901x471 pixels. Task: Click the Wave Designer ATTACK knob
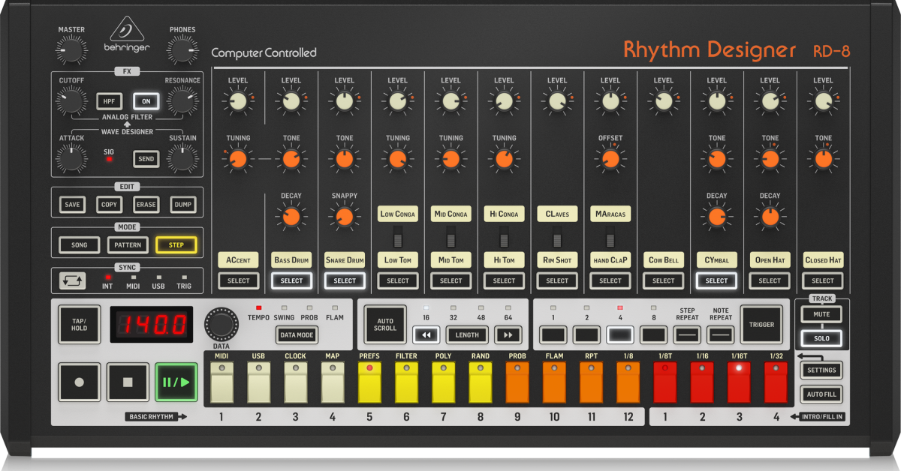point(71,157)
